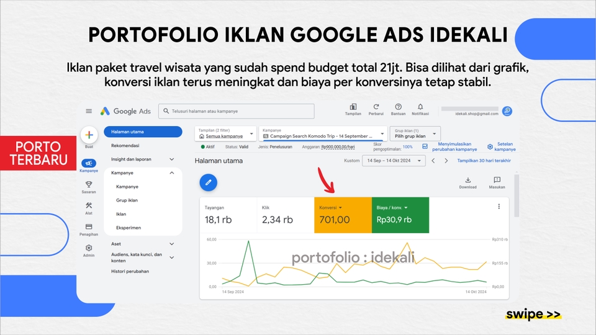This screenshot has width=596, height=335.
Task: Select the green Biaya / konv. scorecard
Action: tap(400, 215)
